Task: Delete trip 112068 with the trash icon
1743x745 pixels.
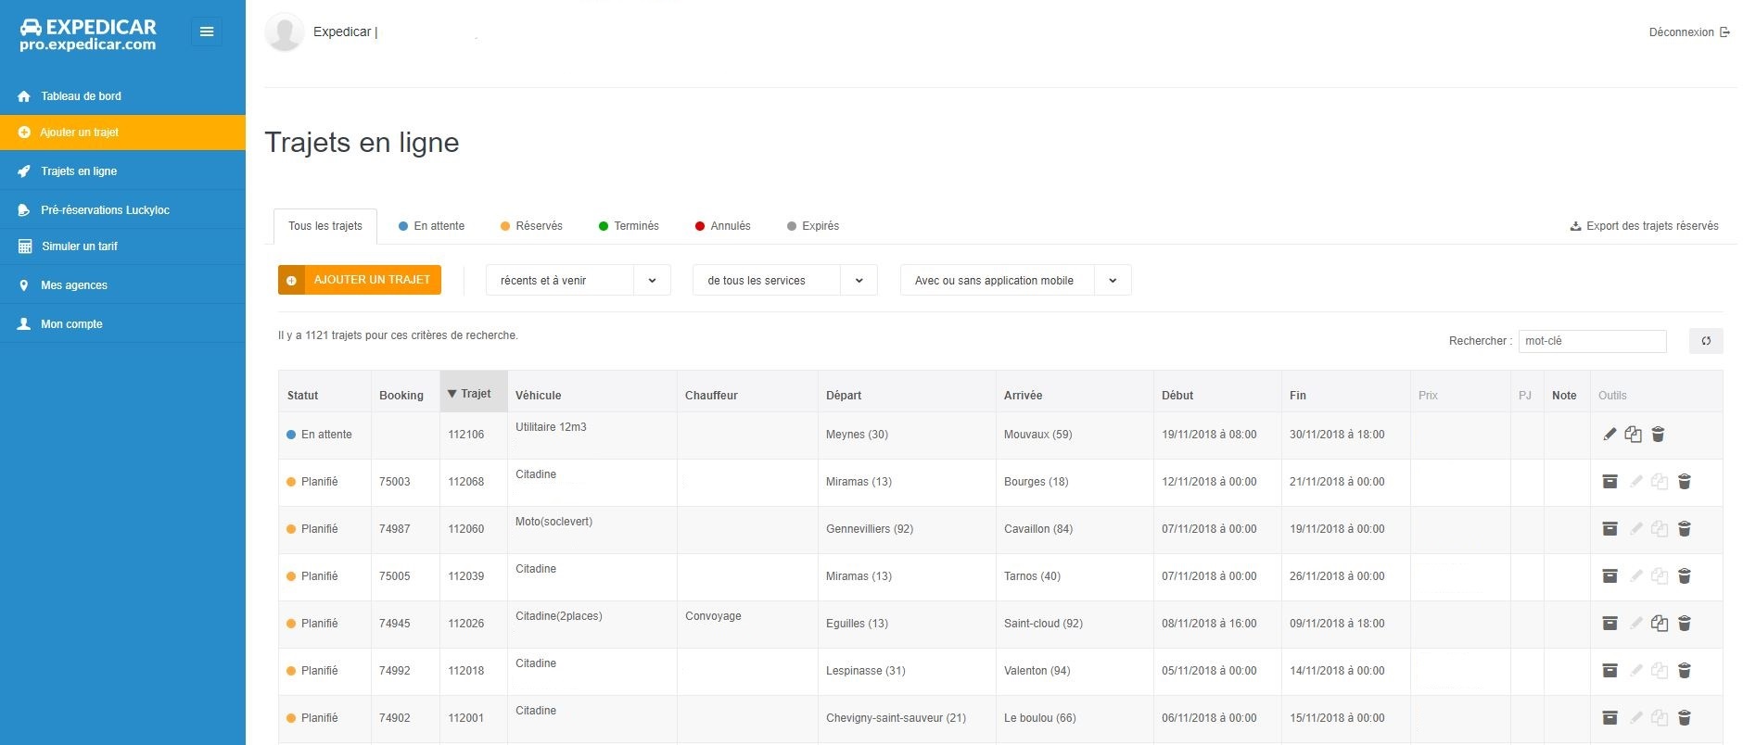Action: (x=1685, y=482)
